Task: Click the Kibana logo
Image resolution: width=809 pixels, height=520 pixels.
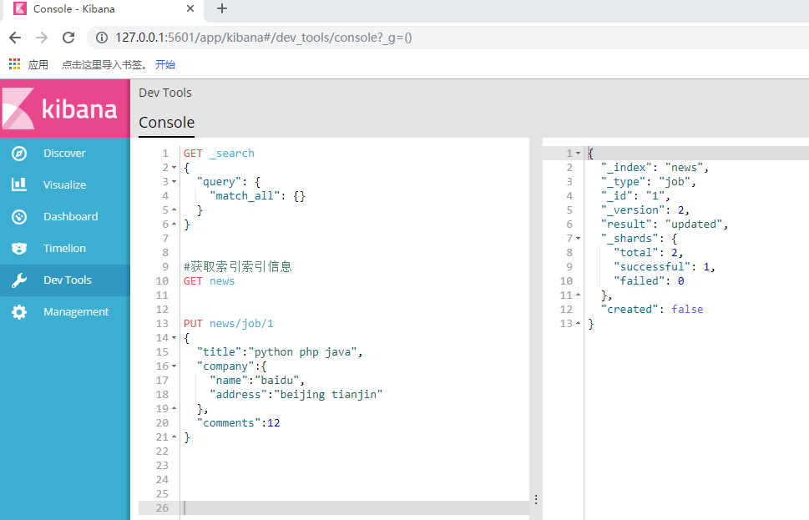Action: [x=64, y=109]
